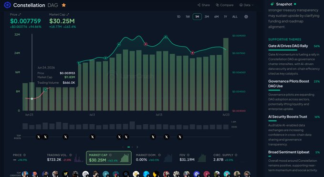Click info icon next to MARKET CAP label
Image resolution: width=324 pixels, height=177 pixels.
110,155
